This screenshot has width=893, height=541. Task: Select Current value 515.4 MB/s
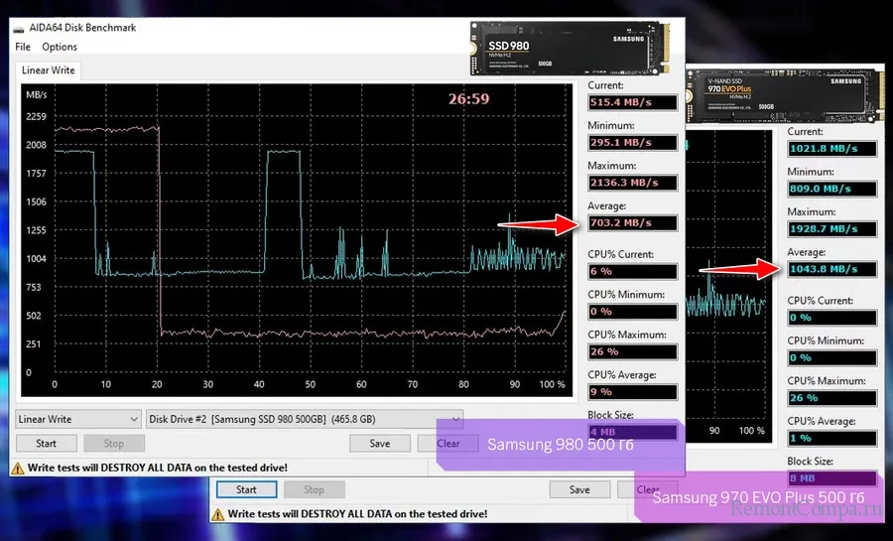(633, 102)
